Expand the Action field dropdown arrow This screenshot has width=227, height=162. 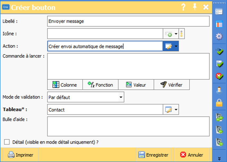pyautogui.click(x=176, y=46)
